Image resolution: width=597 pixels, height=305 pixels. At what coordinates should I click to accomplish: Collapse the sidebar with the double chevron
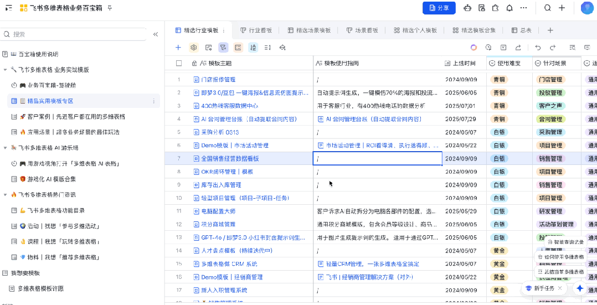[x=156, y=34]
